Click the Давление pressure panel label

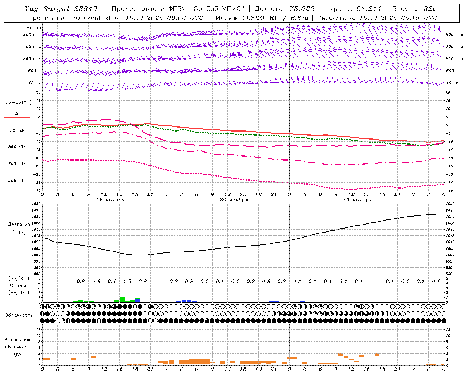pos(19,225)
